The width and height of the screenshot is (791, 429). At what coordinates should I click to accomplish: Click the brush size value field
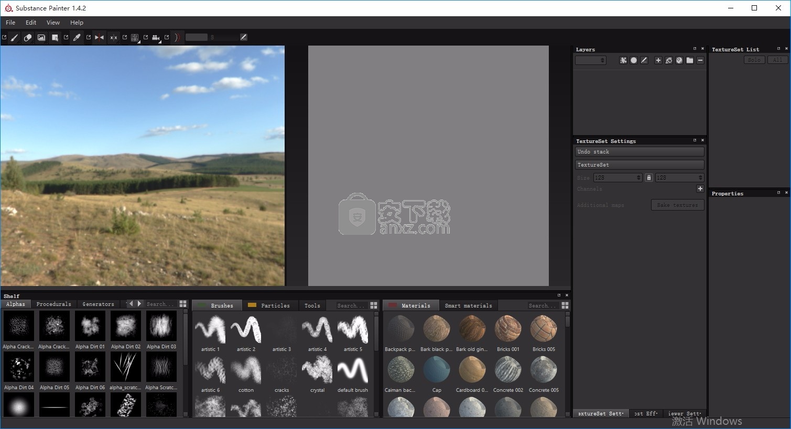point(197,37)
